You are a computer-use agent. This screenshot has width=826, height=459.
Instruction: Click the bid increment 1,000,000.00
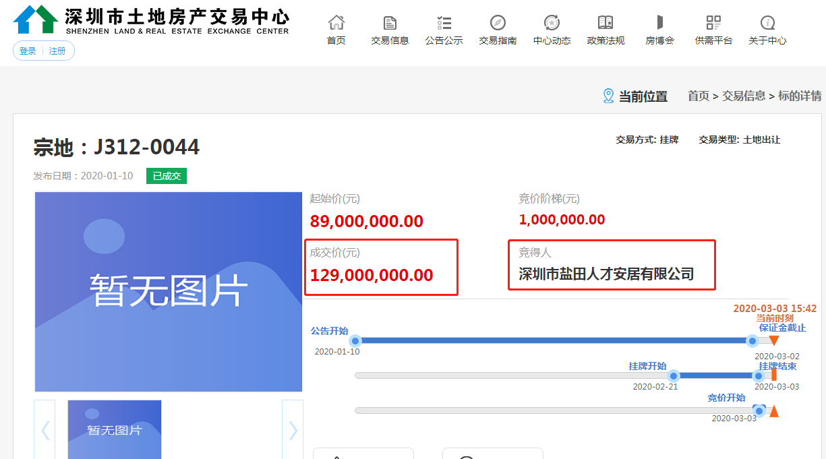(562, 220)
